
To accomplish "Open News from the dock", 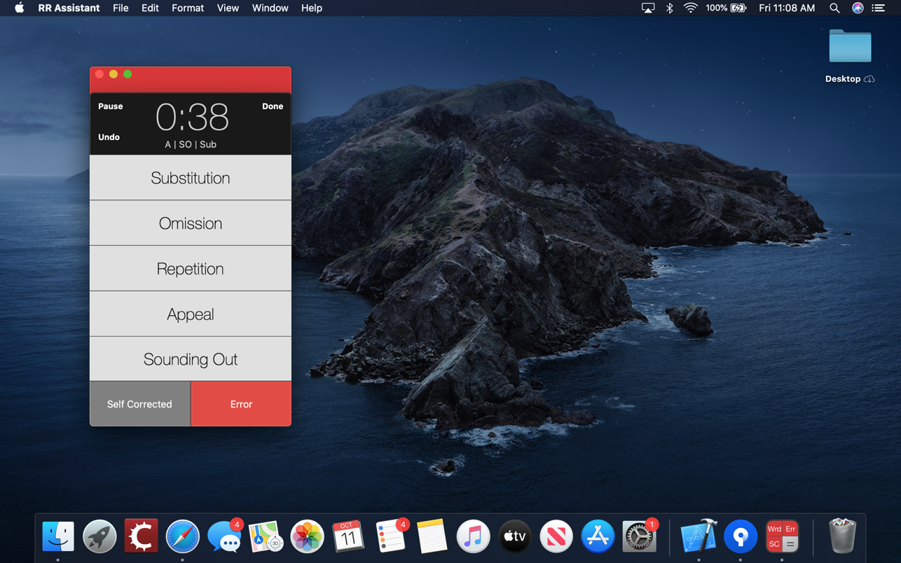I will tap(556, 536).
